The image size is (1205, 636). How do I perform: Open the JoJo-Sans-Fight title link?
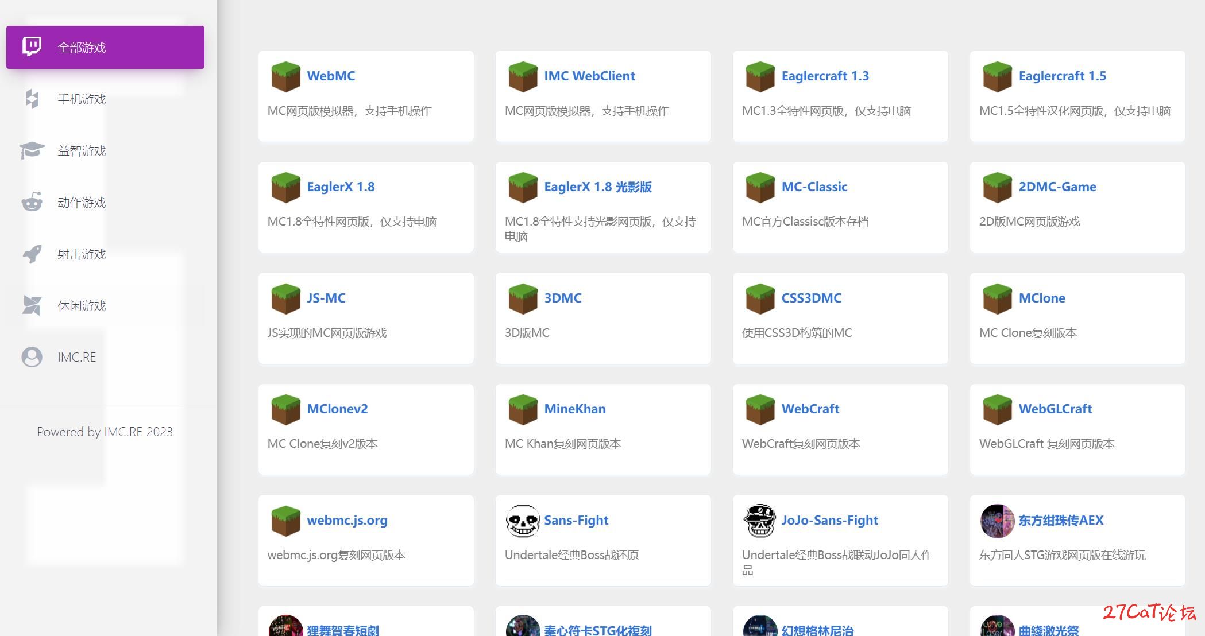(829, 520)
